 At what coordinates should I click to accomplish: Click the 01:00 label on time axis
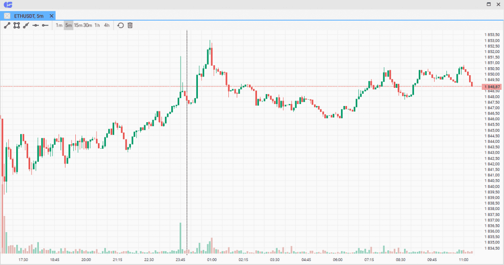pos(212,260)
